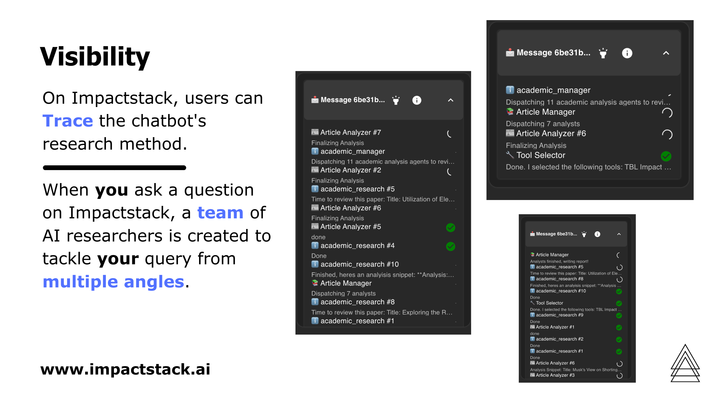Image resolution: width=712 pixels, height=400 pixels.
Task: Click the blue 'multiple angles' phrase
Action: tap(114, 281)
